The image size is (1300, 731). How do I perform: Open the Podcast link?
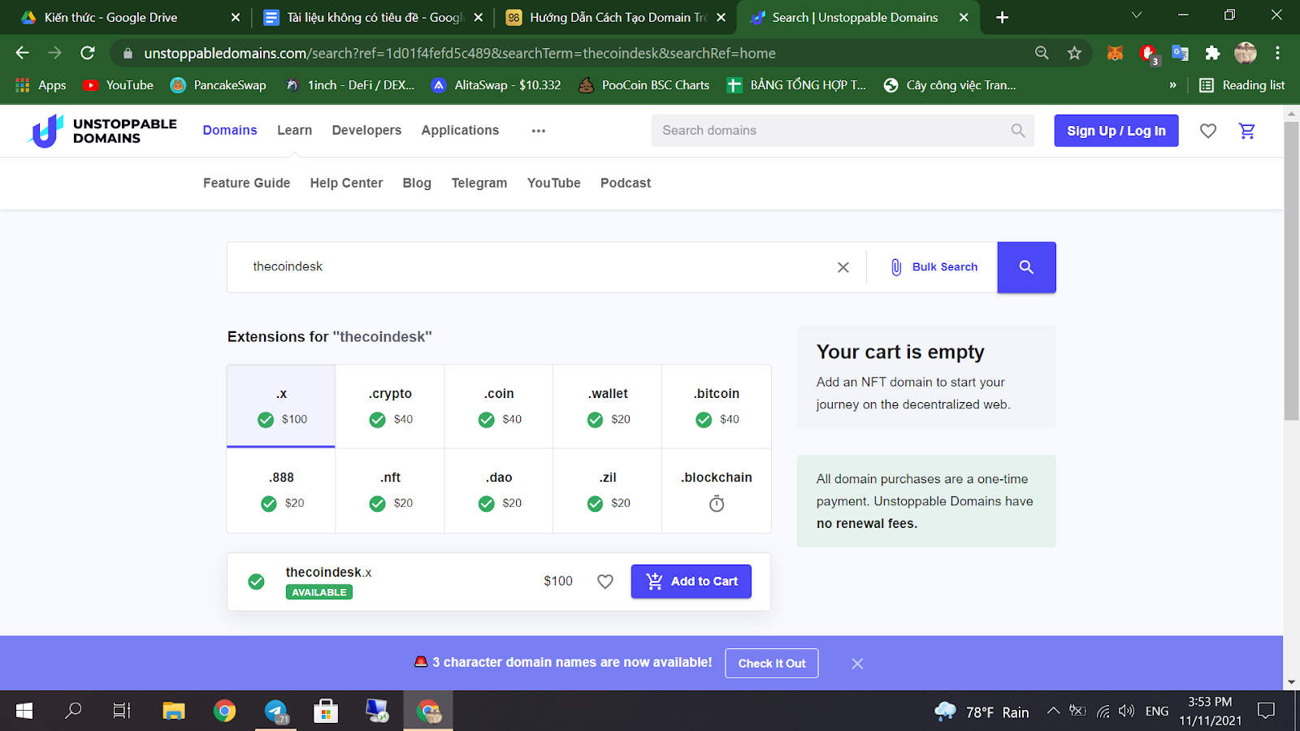[626, 183]
